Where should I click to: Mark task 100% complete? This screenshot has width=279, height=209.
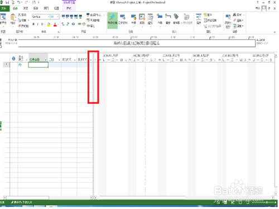click(80, 17)
